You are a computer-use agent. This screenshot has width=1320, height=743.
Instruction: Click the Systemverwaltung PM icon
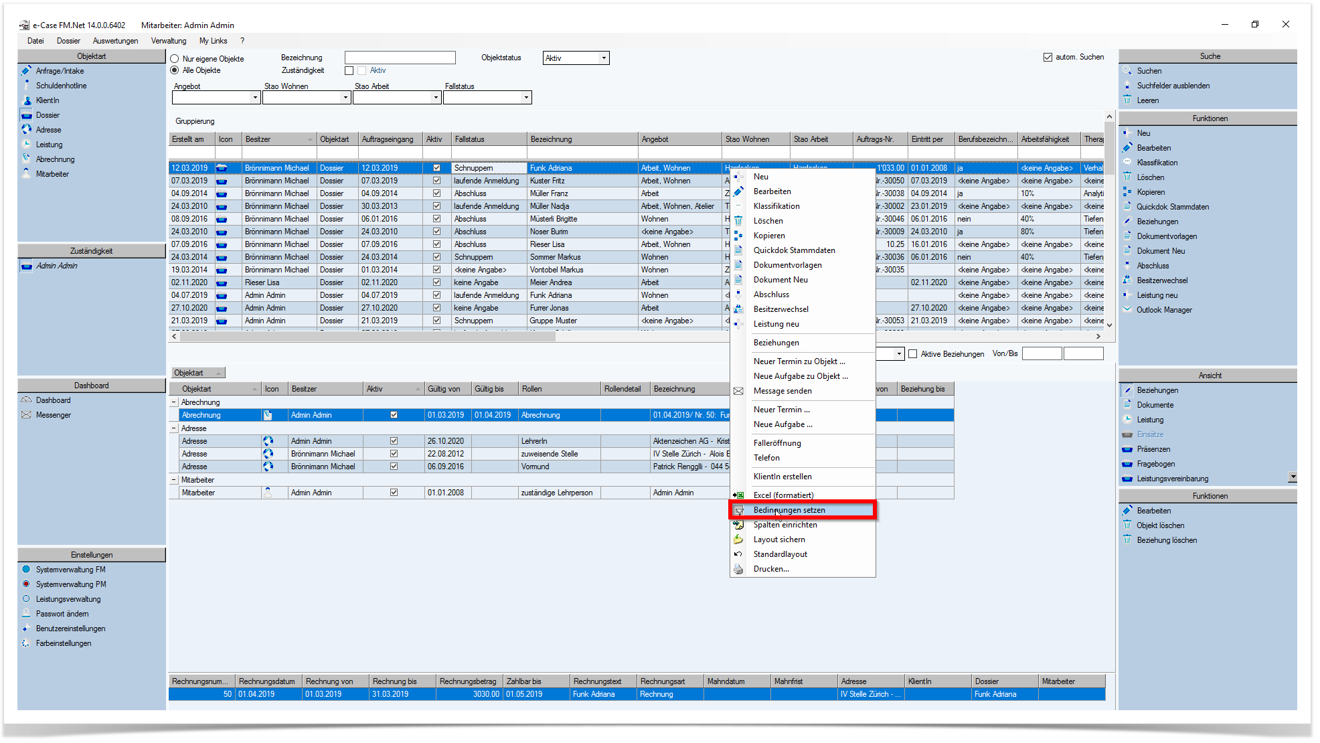click(x=26, y=584)
